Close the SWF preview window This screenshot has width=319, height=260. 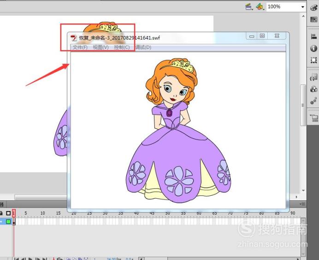(x=277, y=36)
